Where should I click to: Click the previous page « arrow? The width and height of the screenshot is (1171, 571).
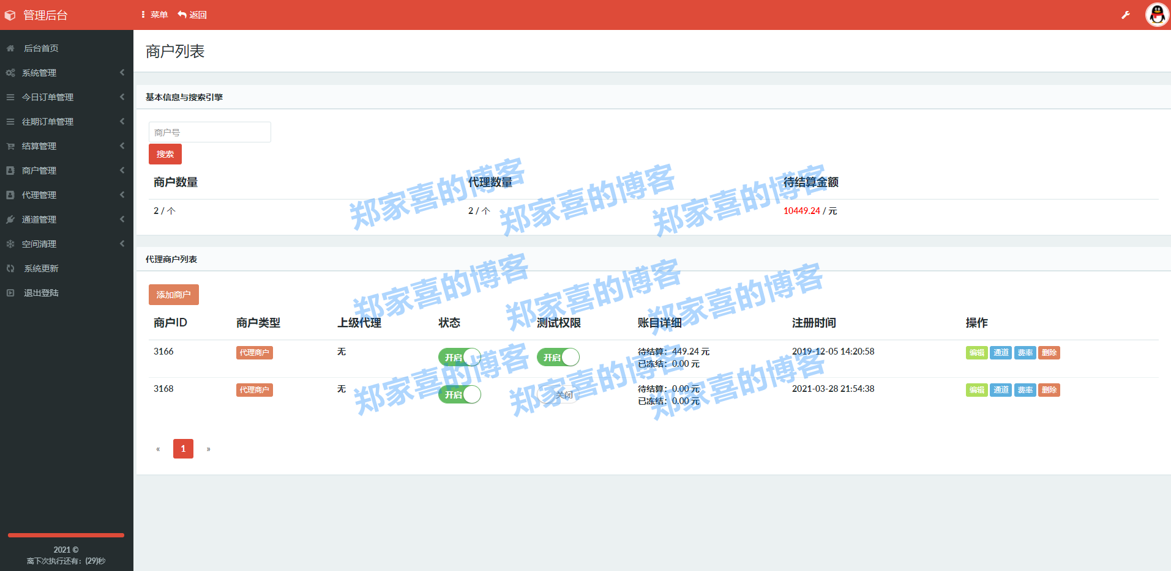point(158,449)
